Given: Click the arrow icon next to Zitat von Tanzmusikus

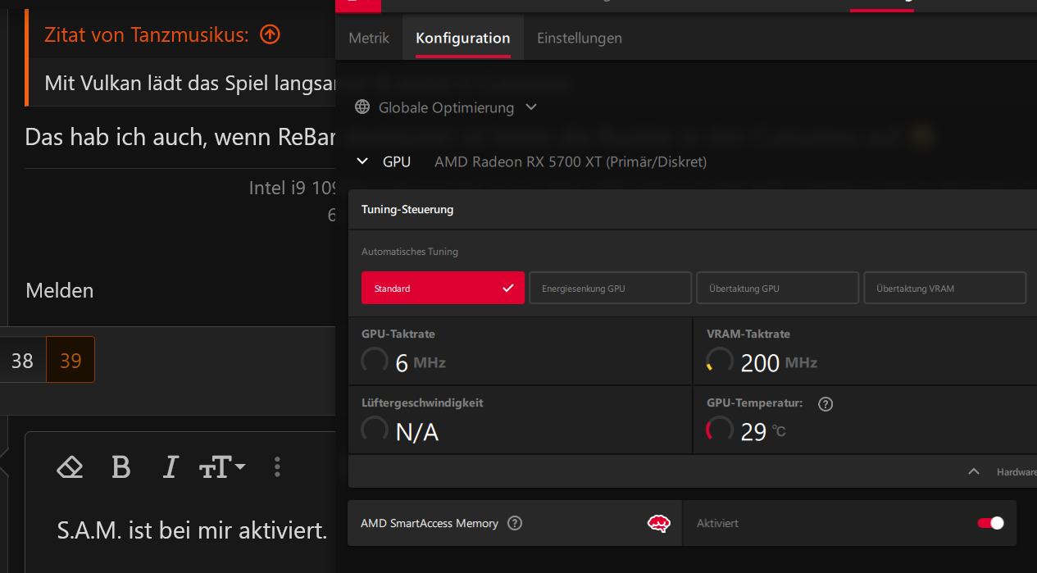Looking at the screenshot, I should coord(270,34).
